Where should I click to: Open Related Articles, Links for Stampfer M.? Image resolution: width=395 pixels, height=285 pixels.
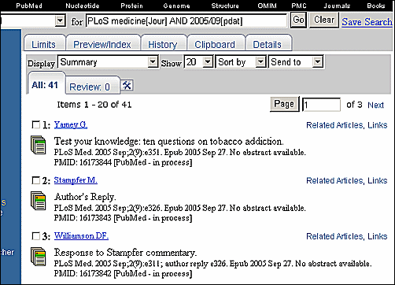click(347, 180)
